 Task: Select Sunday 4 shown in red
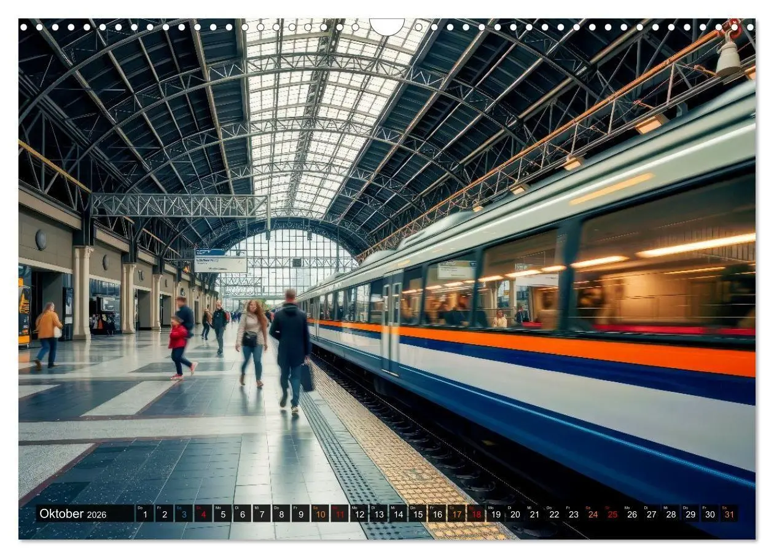[x=203, y=514]
